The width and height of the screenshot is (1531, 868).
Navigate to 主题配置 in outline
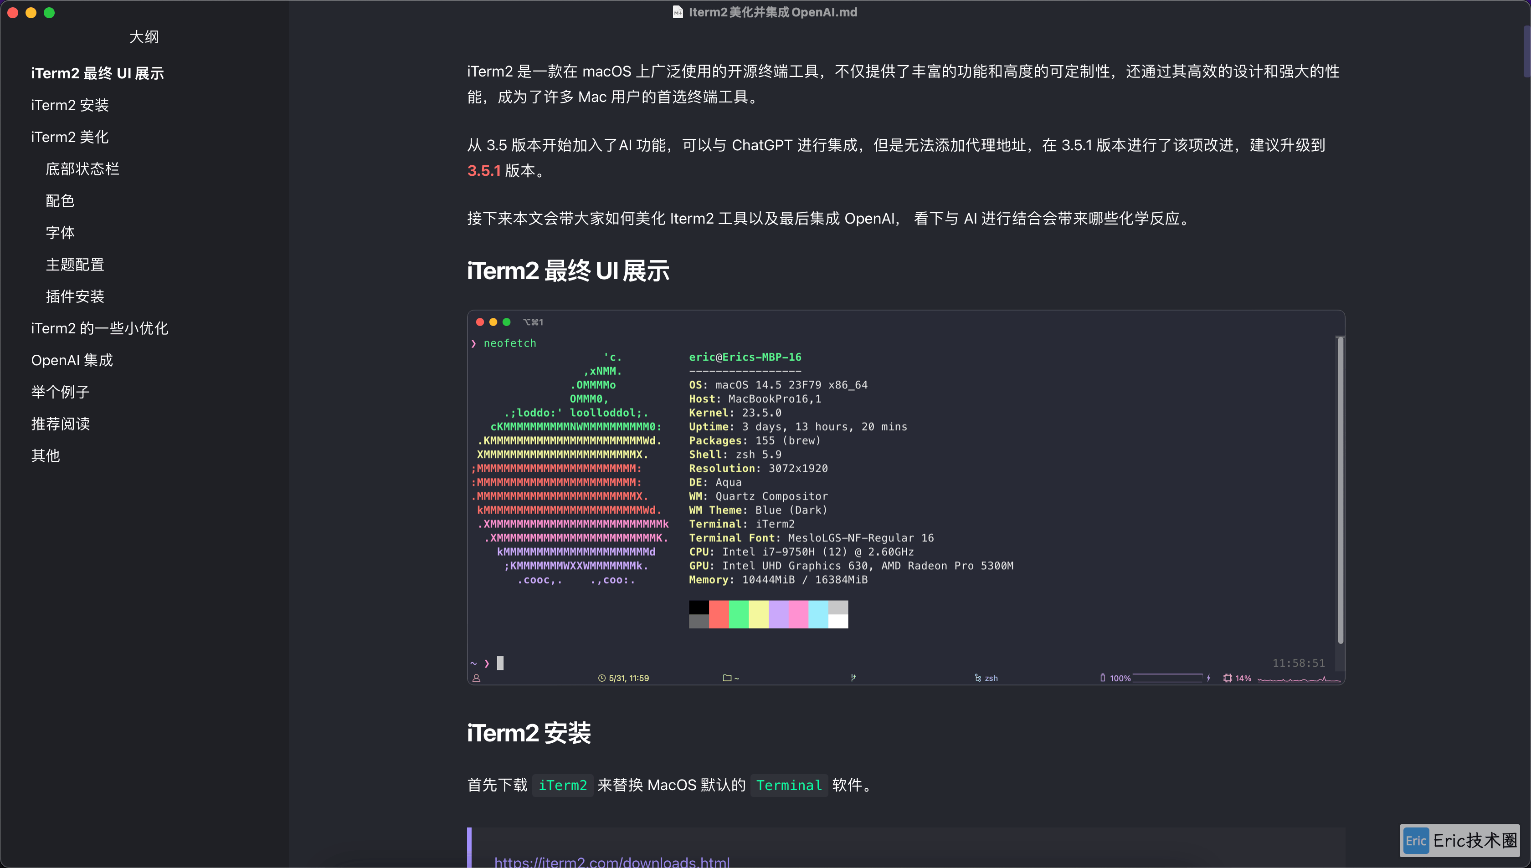(75, 265)
